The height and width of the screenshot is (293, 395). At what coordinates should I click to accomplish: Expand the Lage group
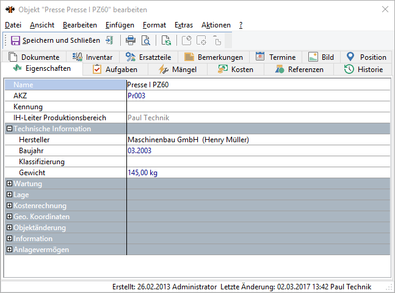pyautogui.click(x=9, y=195)
